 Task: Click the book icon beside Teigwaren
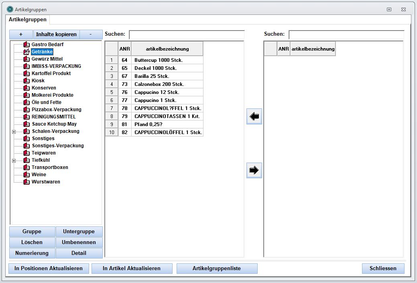tap(26, 153)
